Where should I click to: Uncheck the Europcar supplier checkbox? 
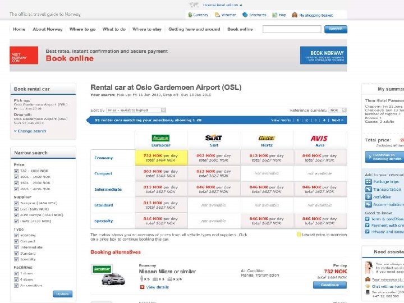point(16,203)
